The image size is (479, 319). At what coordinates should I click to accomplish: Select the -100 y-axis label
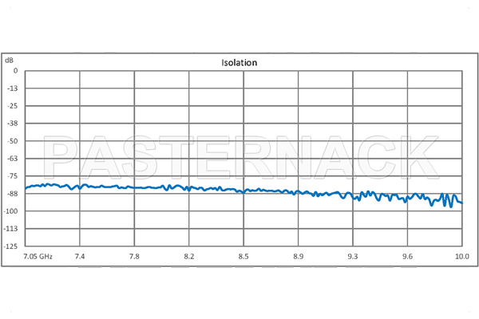[x=10, y=211]
